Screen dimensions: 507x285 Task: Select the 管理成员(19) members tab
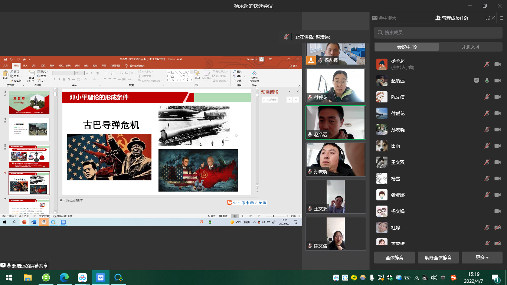(x=451, y=18)
